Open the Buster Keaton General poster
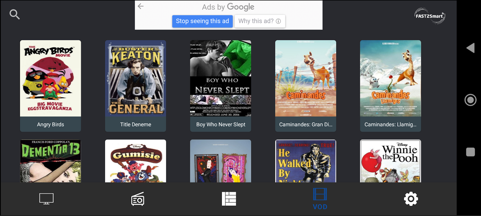Image resolution: width=481 pixels, height=216 pixels. (136, 78)
